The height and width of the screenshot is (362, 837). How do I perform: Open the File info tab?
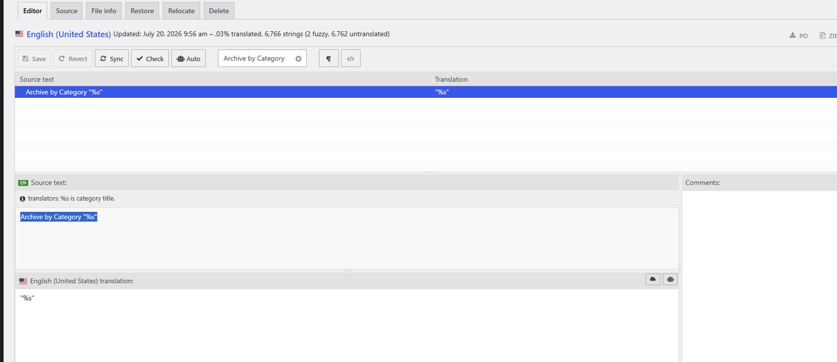(x=104, y=10)
